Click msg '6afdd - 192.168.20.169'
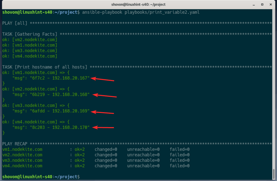Screen dimensions: 277x181 [x=60, y=111]
